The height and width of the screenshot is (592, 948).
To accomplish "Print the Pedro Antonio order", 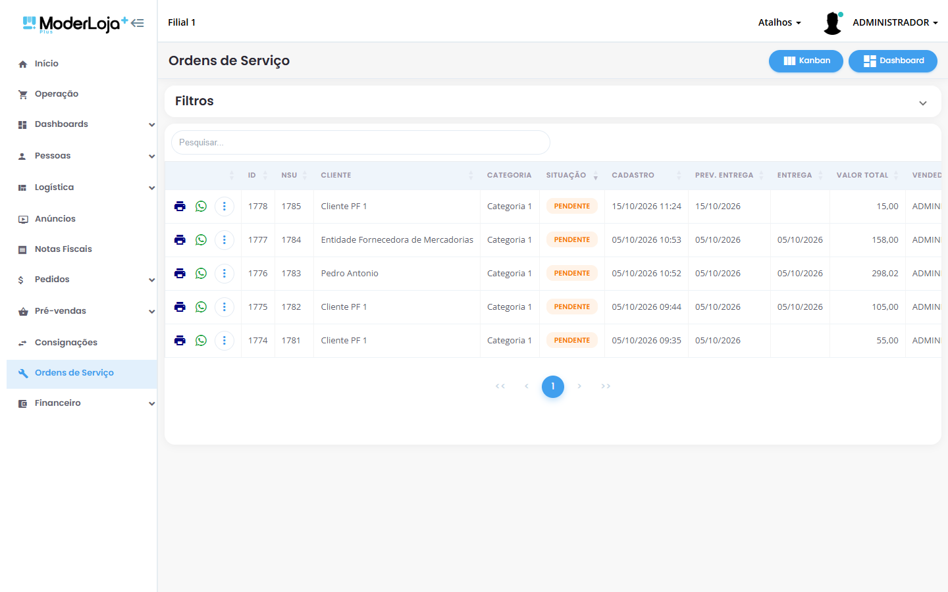I will (180, 274).
